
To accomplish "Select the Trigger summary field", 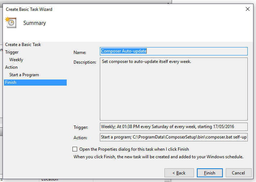I will [174, 127].
